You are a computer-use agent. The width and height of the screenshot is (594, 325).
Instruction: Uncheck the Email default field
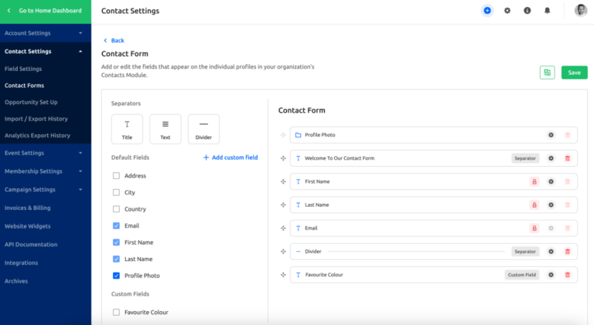(116, 225)
